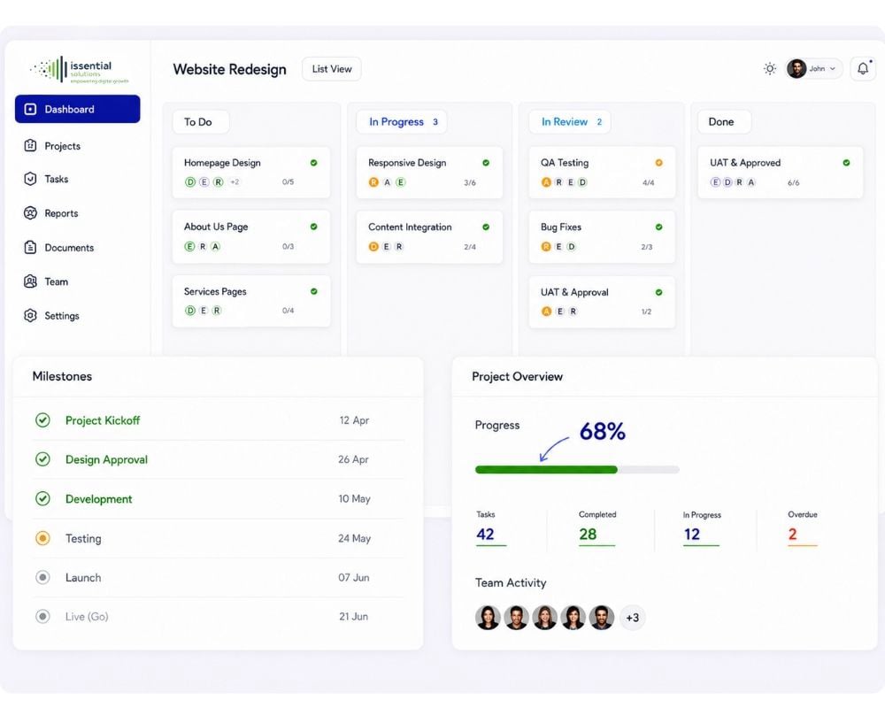This screenshot has width=885, height=708.
Task: Click the Reports icon in sidebar
Action: [30, 213]
